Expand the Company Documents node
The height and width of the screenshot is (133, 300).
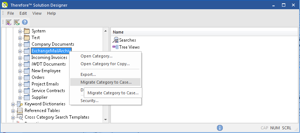pos(20,45)
